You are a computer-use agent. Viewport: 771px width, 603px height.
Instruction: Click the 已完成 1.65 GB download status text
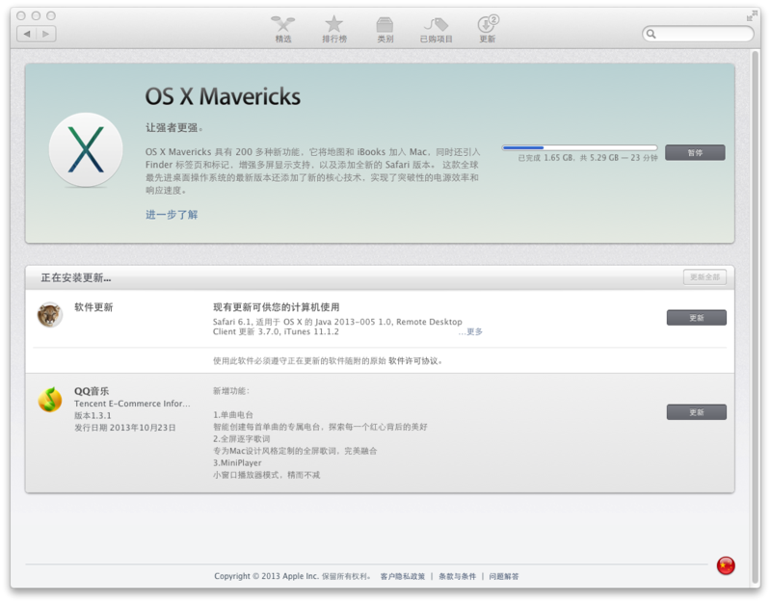tap(588, 158)
